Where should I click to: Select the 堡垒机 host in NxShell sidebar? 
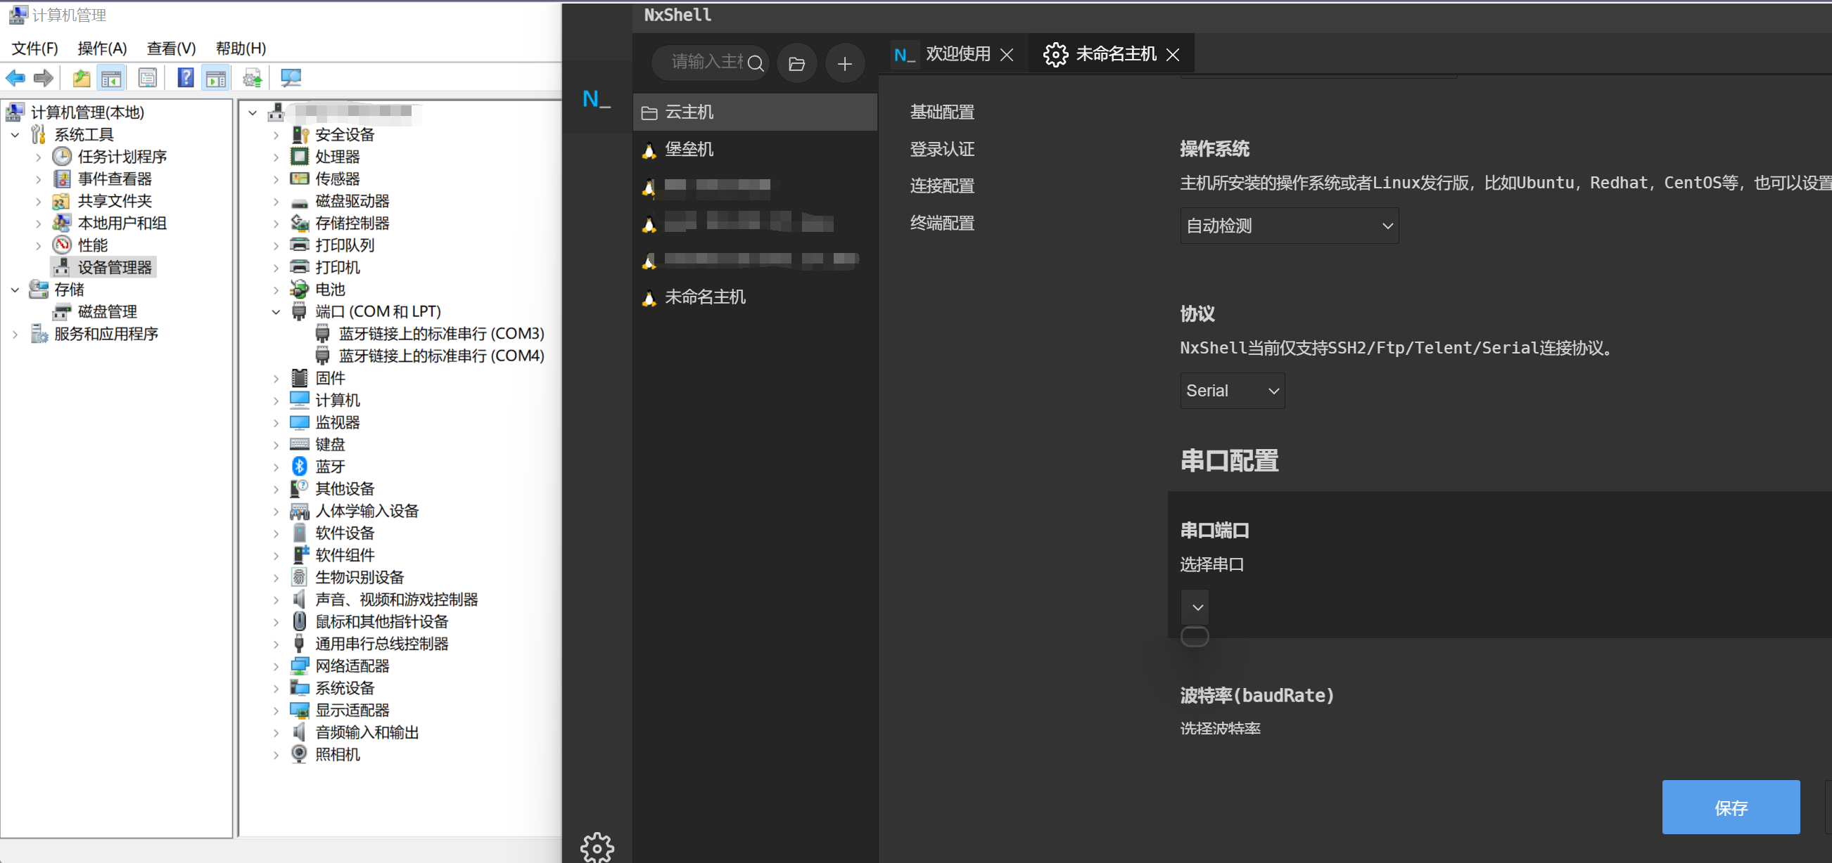pos(689,149)
